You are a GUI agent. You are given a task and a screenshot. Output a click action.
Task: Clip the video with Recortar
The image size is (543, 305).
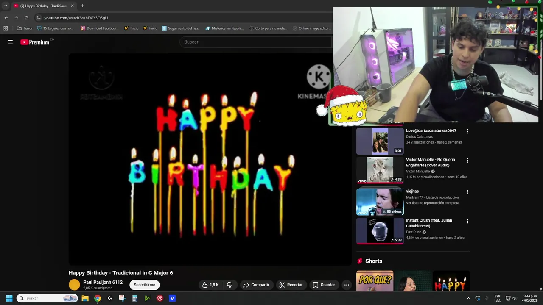pyautogui.click(x=291, y=285)
